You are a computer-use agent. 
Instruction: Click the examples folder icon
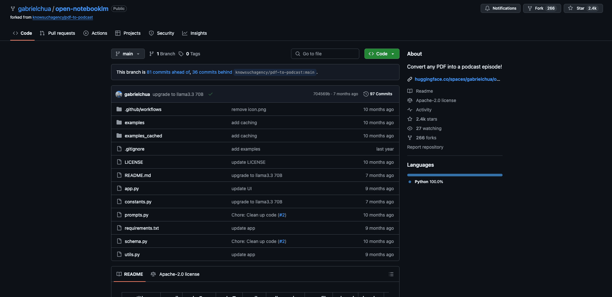tap(119, 123)
